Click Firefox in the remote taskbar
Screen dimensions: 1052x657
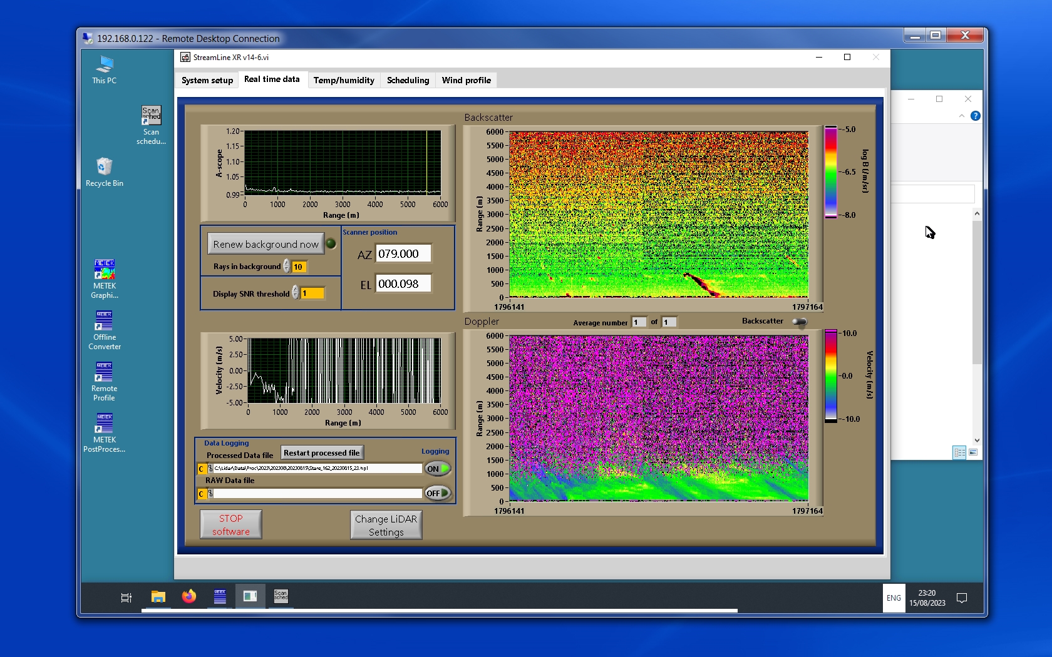pos(188,597)
